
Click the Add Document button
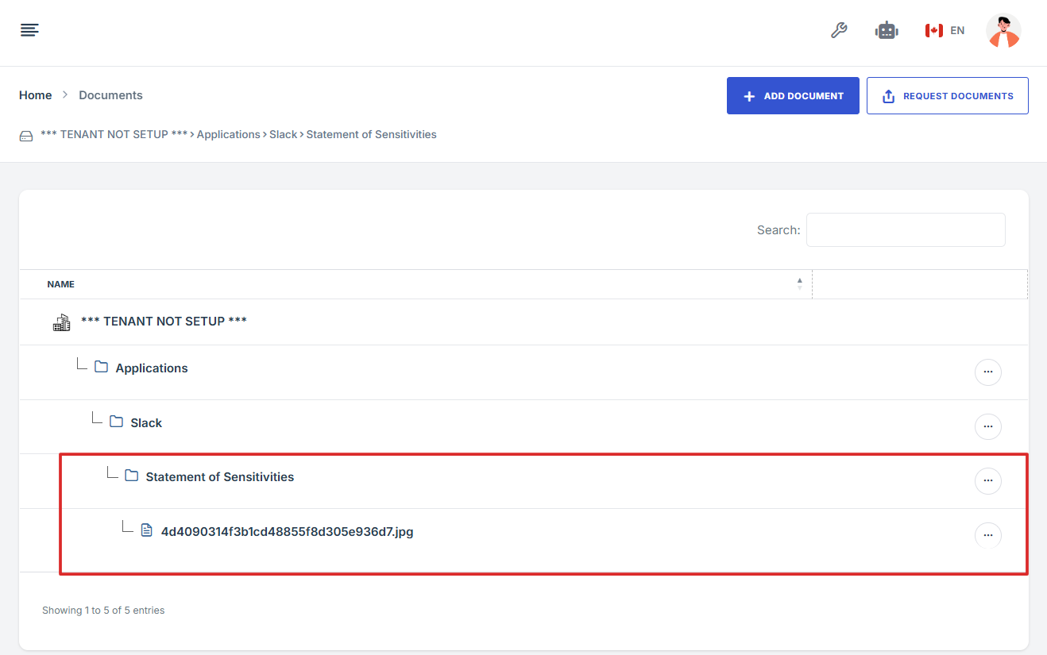tap(792, 96)
